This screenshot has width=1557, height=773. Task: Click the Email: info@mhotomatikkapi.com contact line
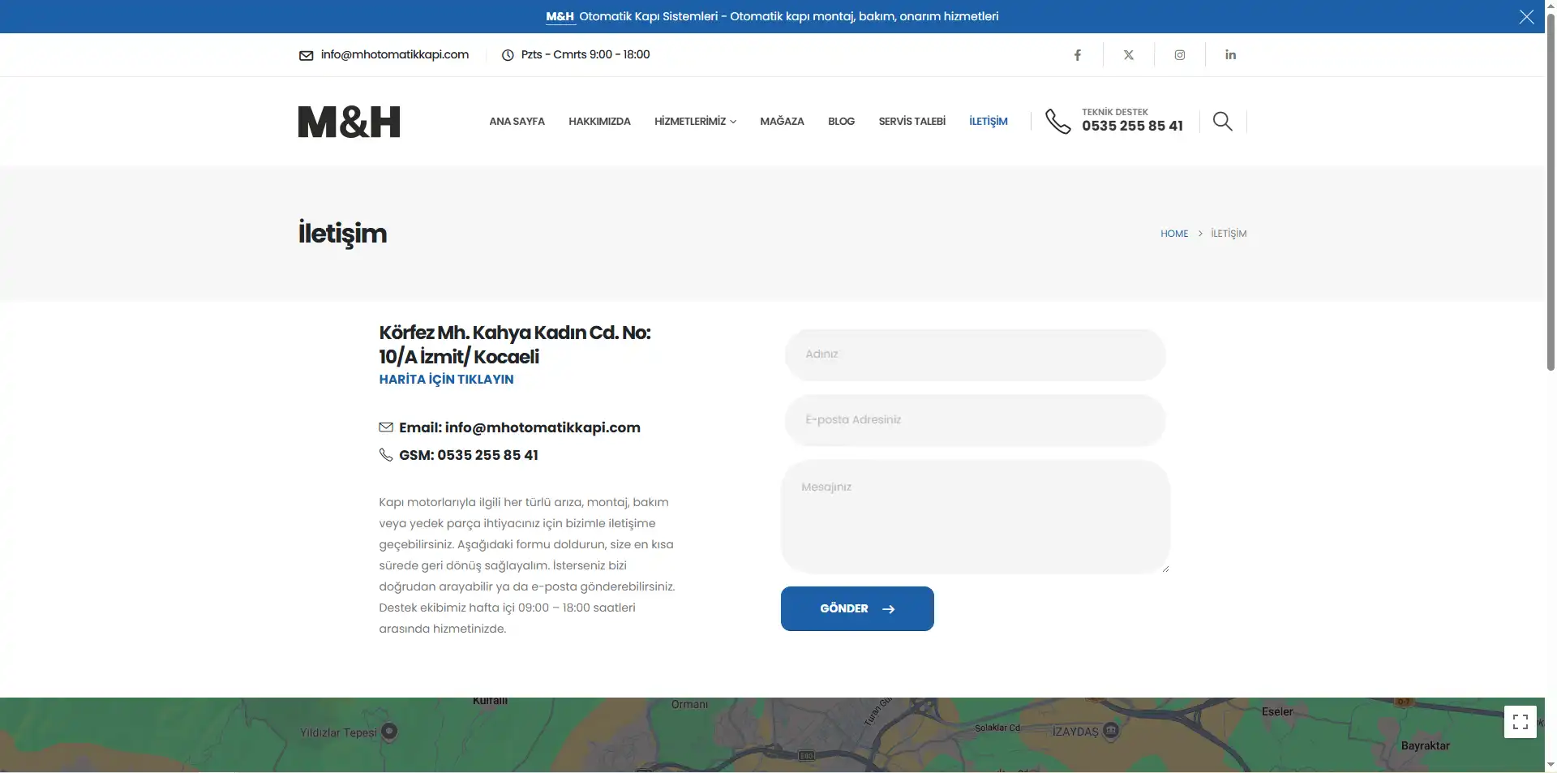519,427
